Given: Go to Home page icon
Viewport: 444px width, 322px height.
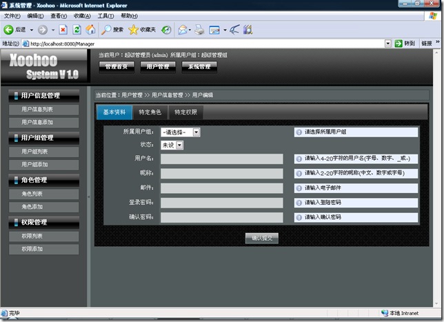Looking at the screenshot, I should pos(90,30).
